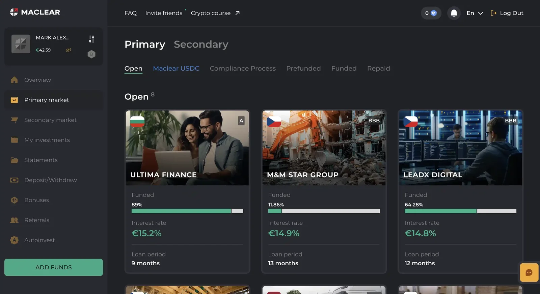This screenshot has height=294, width=540.
Task: Click the Log Out link
Action: tap(507, 13)
